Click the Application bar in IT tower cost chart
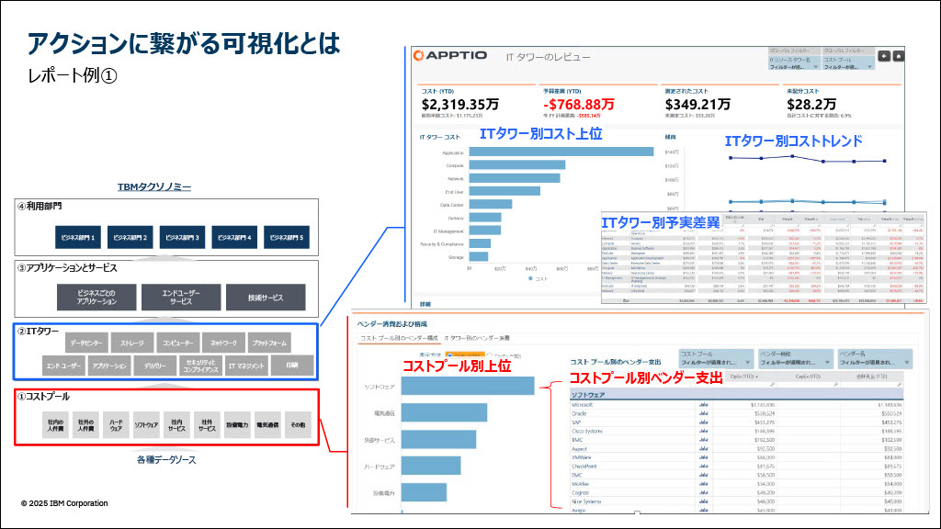Viewport: 941px width, 529px height. pyautogui.click(x=561, y=152)
